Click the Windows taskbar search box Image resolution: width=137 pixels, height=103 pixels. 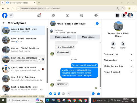point(26,100)
